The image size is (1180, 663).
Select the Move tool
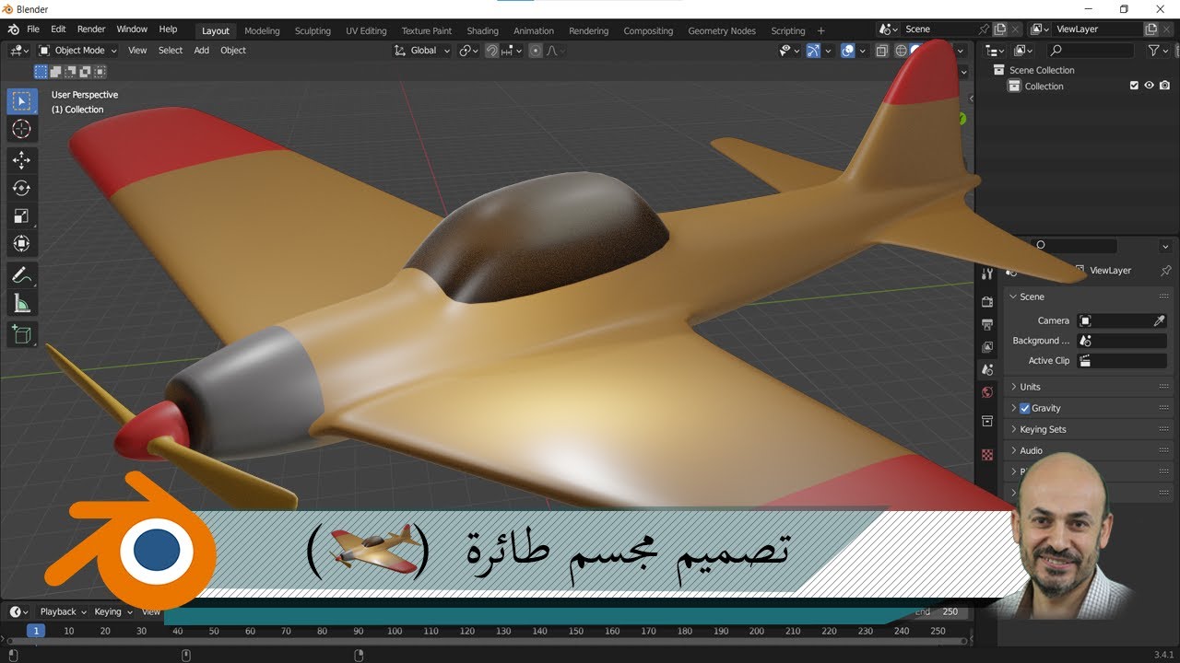pyautogui.click(x=21, y=160)
